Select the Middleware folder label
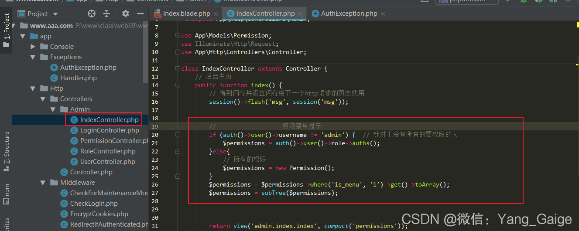This screenshot has width=579, height=231. click(x=78, y=183)
